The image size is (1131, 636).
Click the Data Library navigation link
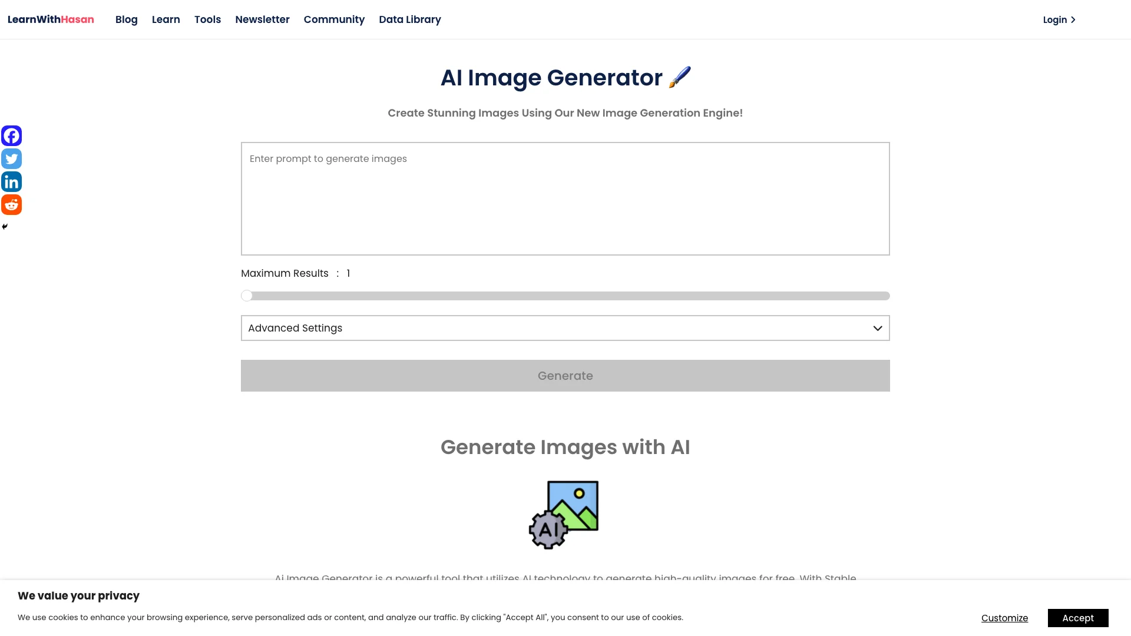pos(409,19)
